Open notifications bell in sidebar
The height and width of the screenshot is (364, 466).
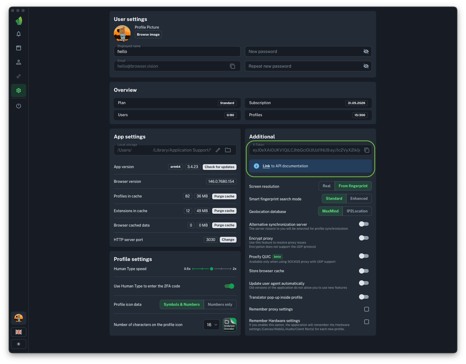[19, 34]
